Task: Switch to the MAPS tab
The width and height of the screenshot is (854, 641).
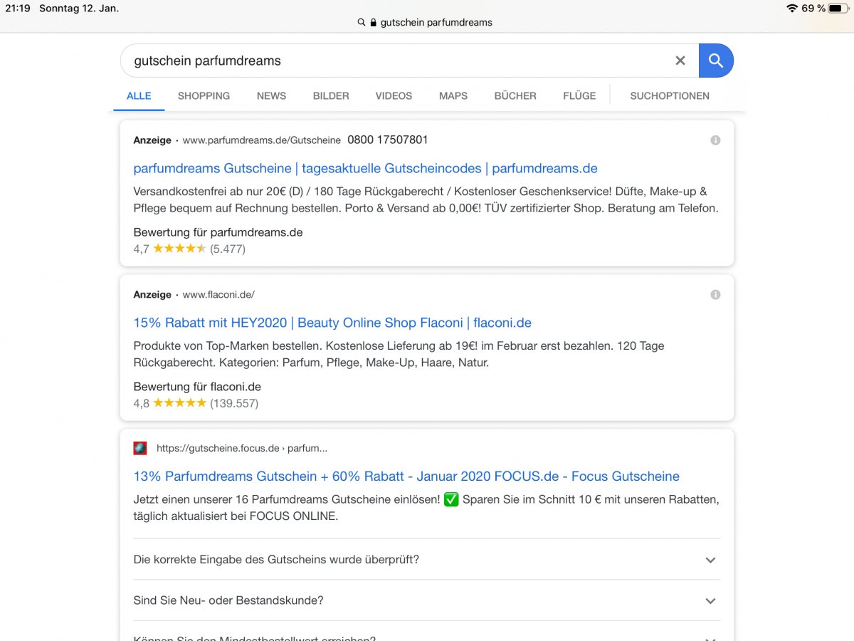Action: pos(453,96)
